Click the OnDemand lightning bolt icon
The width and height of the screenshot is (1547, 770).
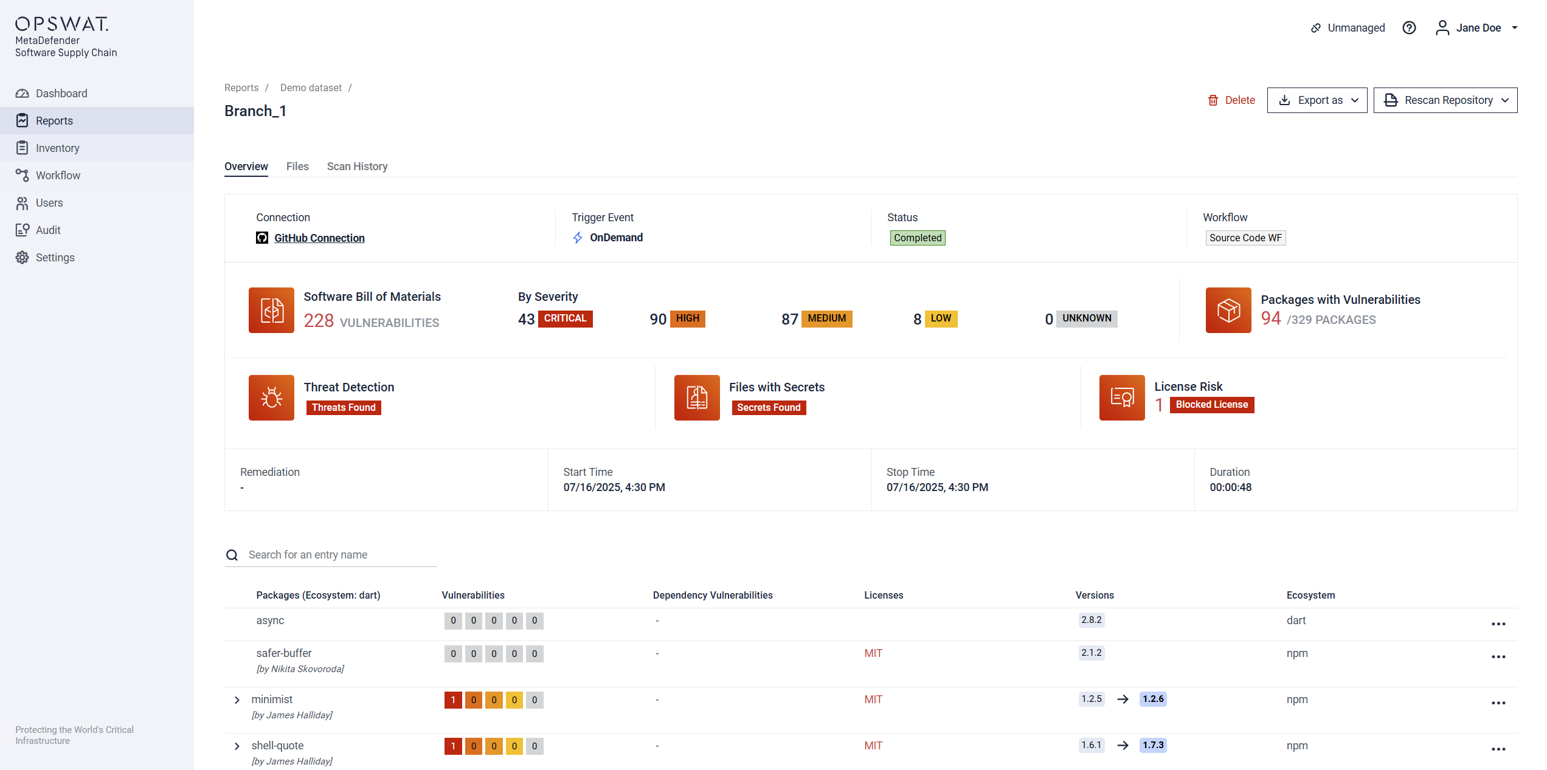[578, 238]
